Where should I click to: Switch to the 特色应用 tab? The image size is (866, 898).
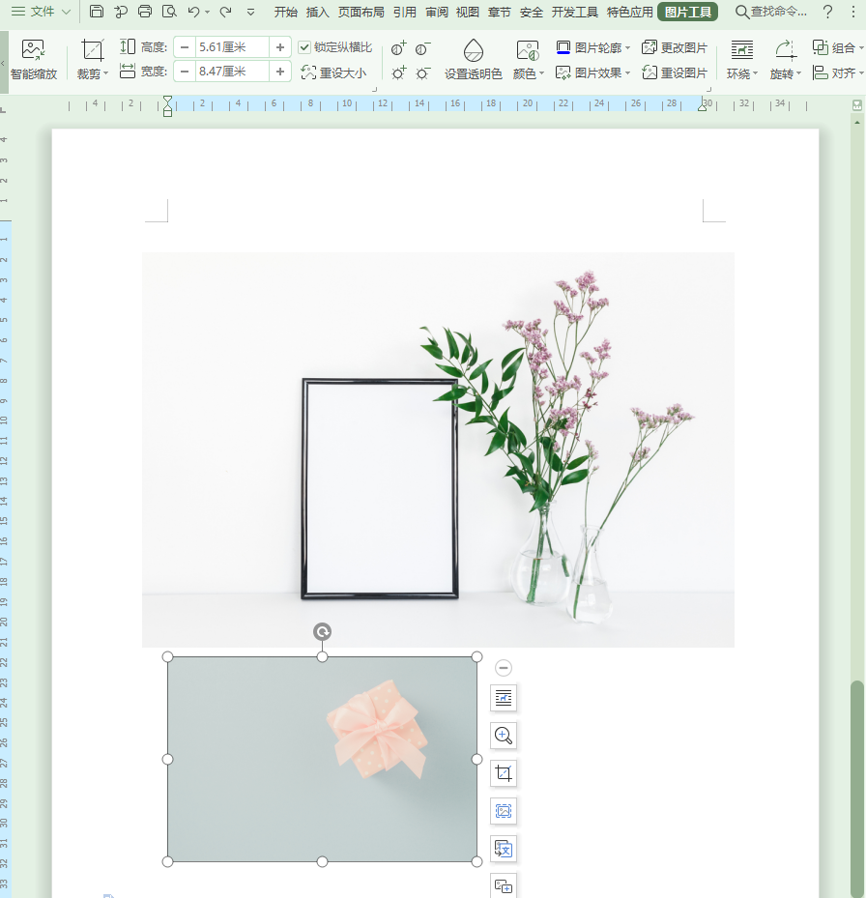(629, 12)
